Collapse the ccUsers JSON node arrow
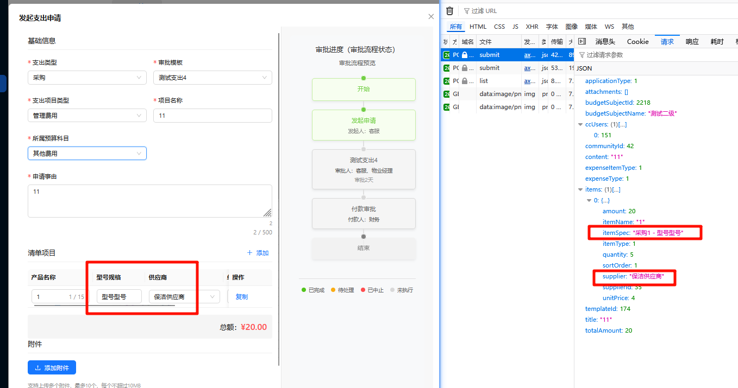The image size is (738, 388). click(580, 125)
